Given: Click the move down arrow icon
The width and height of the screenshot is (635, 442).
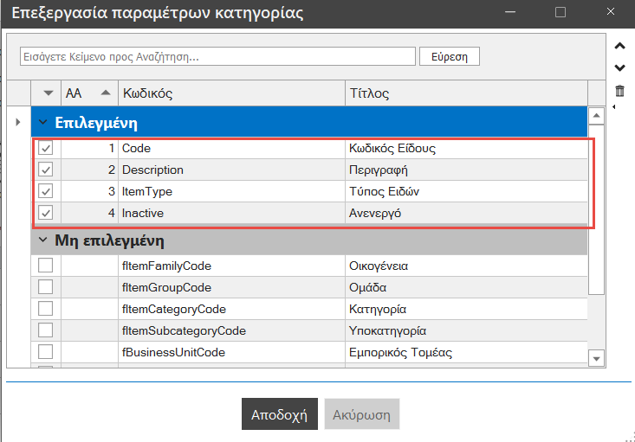Looking at the screenshot, I should [x=619, y=68].
